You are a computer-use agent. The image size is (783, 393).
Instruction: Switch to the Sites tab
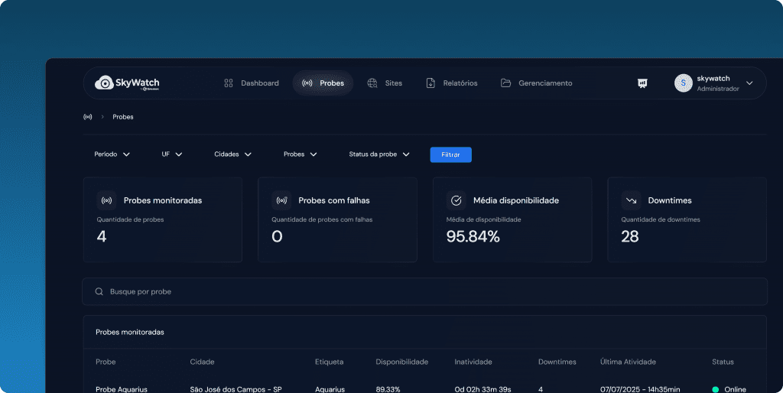(x=385, y=83)
